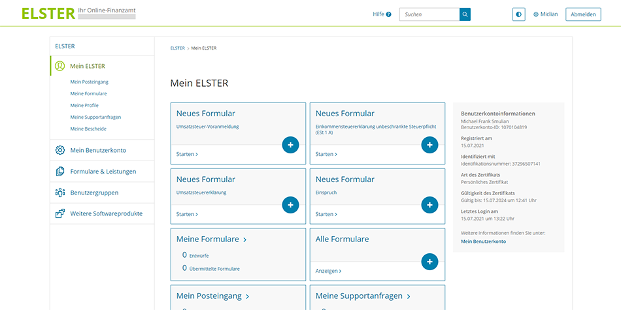Open Mein Benutzerkonto link in info panel
The height and width of the screenshot is (310, 621).
tap(483, 241)
